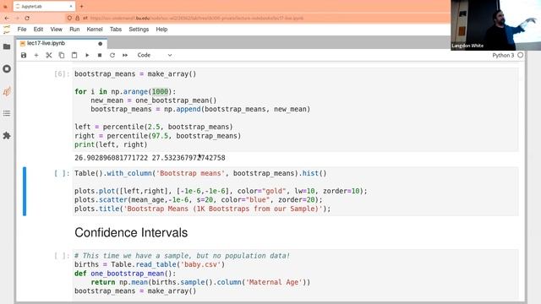Open the Git sidebar panel icon
The image size is (541, 304).
point(7,91)
